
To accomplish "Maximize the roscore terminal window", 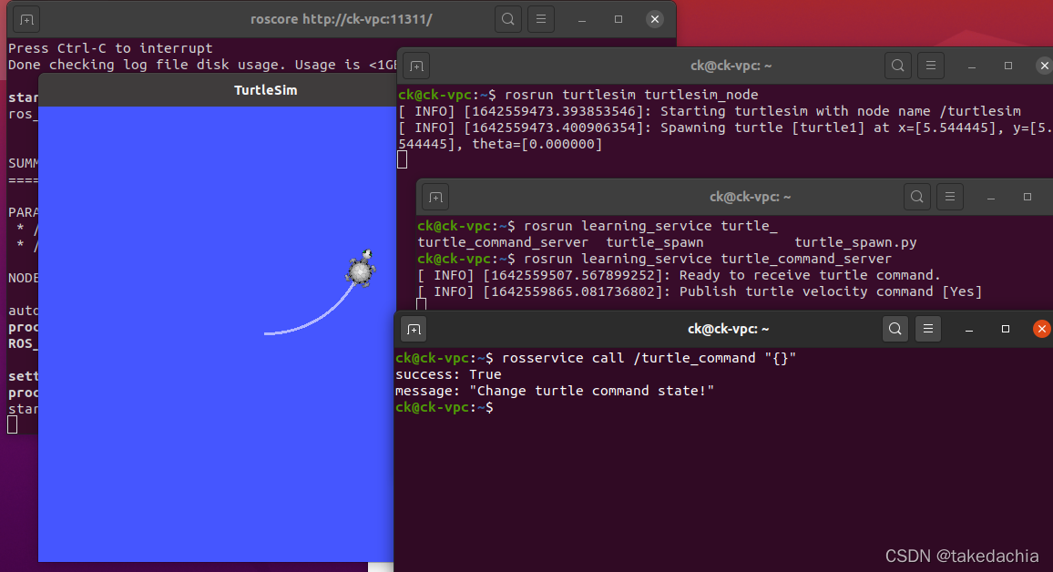I will tap(619, 19).
